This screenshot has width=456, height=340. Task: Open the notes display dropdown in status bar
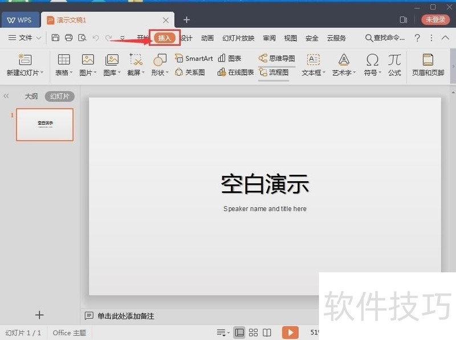click(x=223, y=333)
